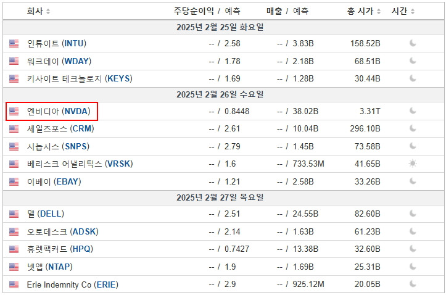Click the US flag icon beside 세일즈포스 (CRM)
Image resolution: width=446 pixels, height=295 pixels.
pyautogui.click(x=14, y=129)
